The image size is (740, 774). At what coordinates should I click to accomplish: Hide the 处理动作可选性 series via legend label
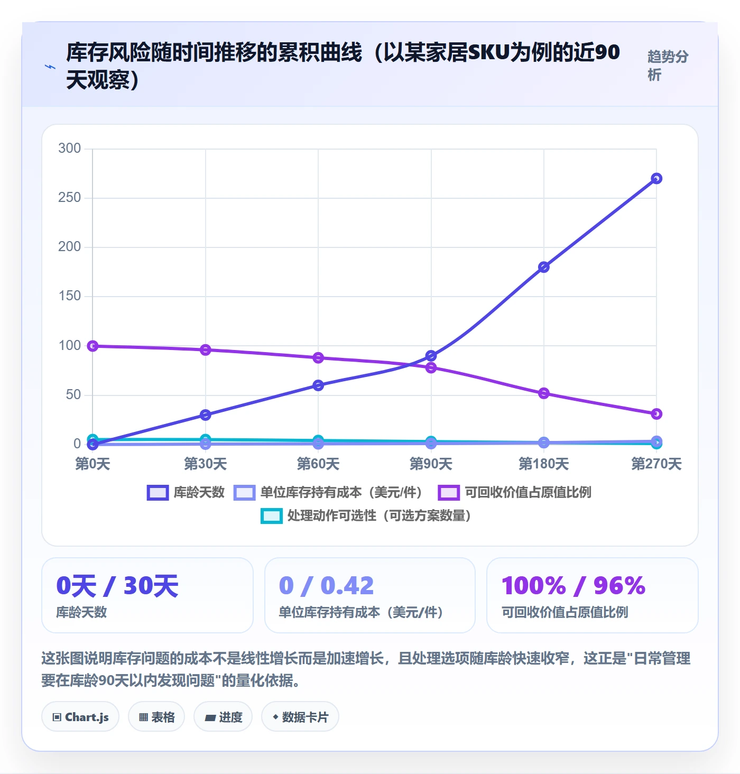tap(379, 516)
